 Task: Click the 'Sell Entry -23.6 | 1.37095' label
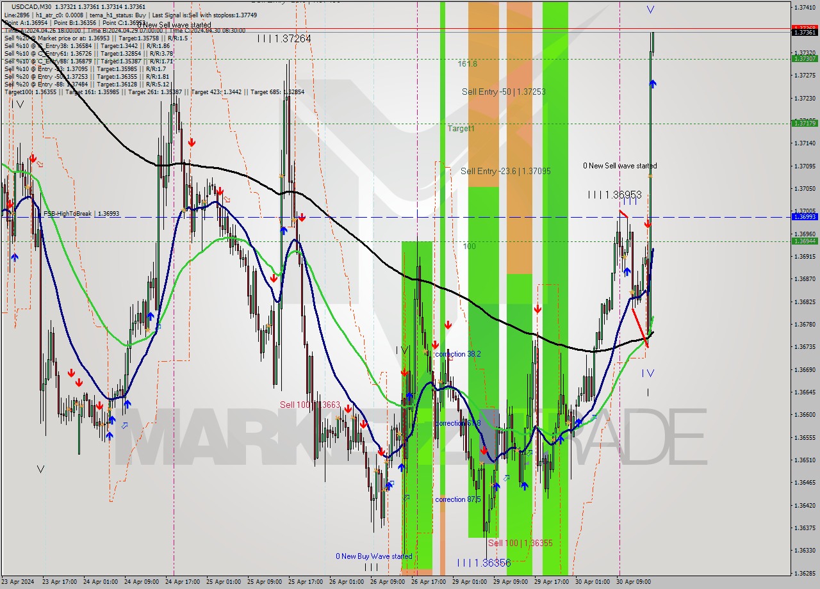tap(505, 172)
